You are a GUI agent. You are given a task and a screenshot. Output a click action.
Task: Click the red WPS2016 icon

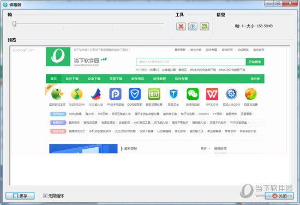212,94
